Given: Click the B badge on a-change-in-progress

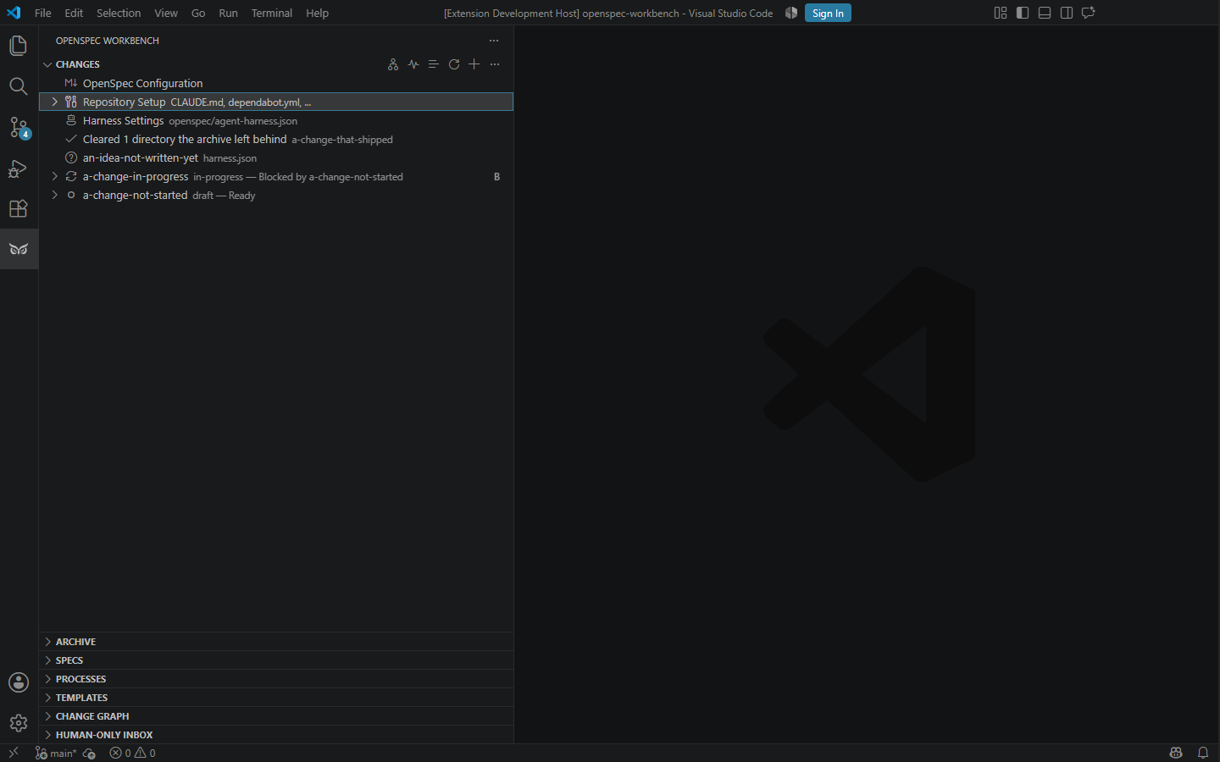Looking at the screenshot, I should 496,177.
